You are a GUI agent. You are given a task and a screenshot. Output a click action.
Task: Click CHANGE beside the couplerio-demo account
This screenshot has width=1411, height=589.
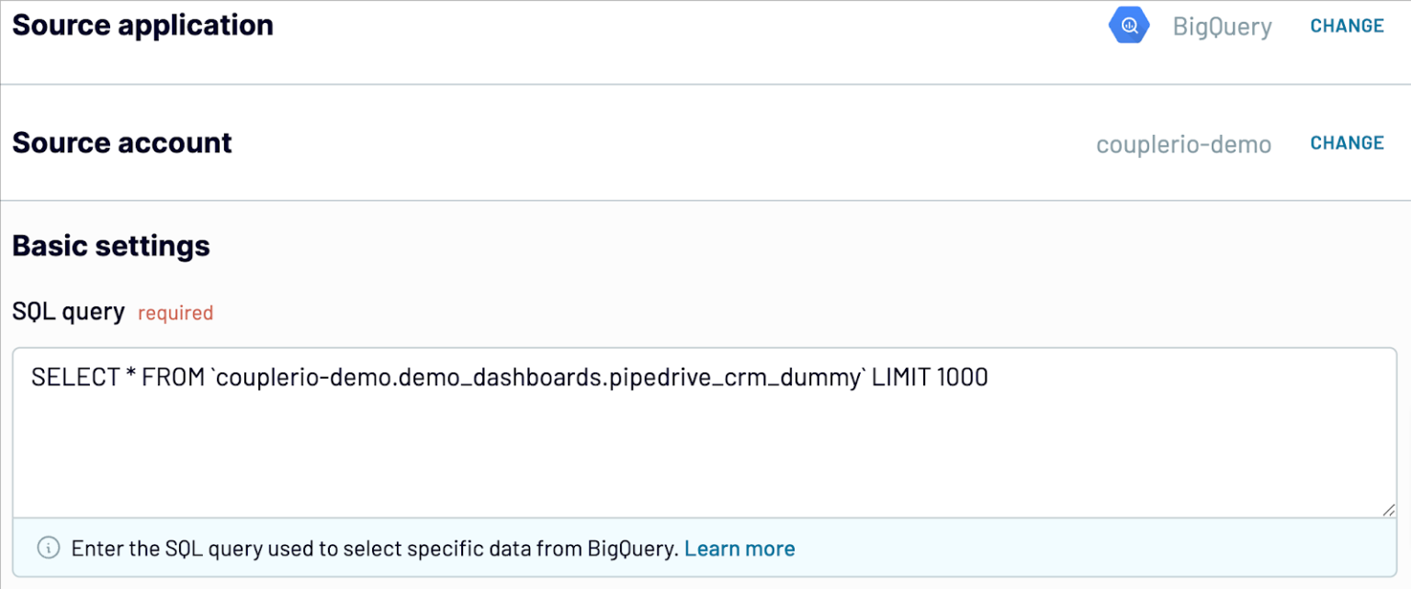tap(1347, 142)
